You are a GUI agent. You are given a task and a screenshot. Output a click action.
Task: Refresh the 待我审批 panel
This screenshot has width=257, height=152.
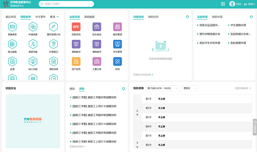[187, 17]
